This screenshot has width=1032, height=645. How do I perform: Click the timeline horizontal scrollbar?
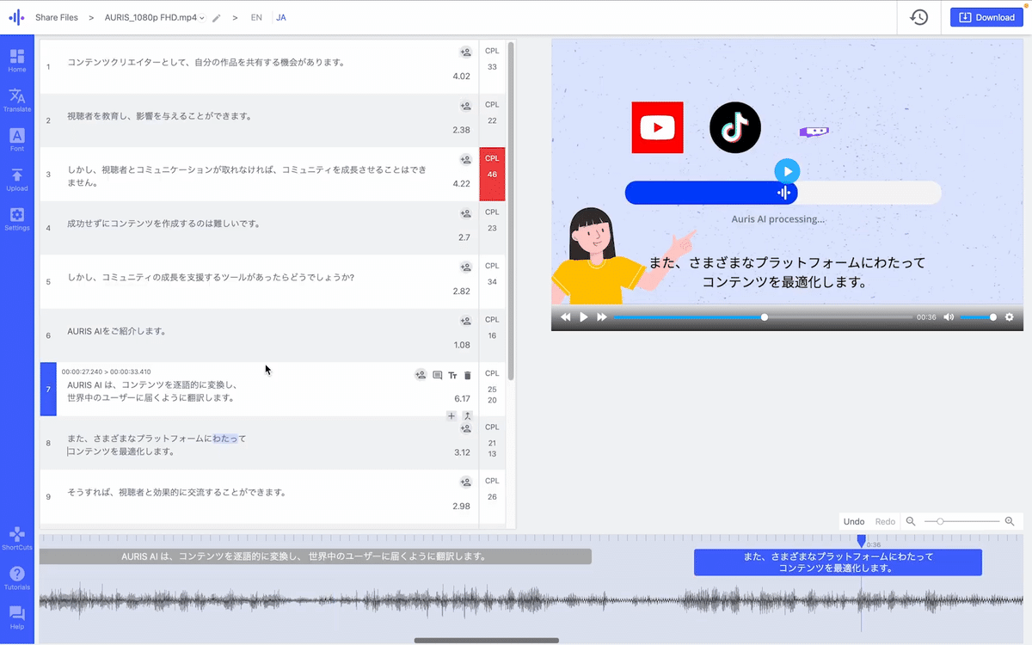486,640
